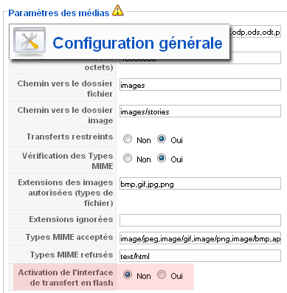Choose Non for Vérification des Types MIME
The height and width of the screenshot is (293, 287).
pos(128,158)
